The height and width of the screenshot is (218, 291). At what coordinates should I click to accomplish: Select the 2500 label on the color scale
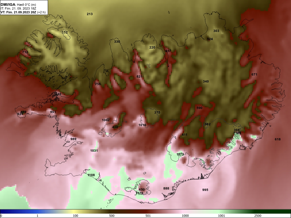(258, 216)
